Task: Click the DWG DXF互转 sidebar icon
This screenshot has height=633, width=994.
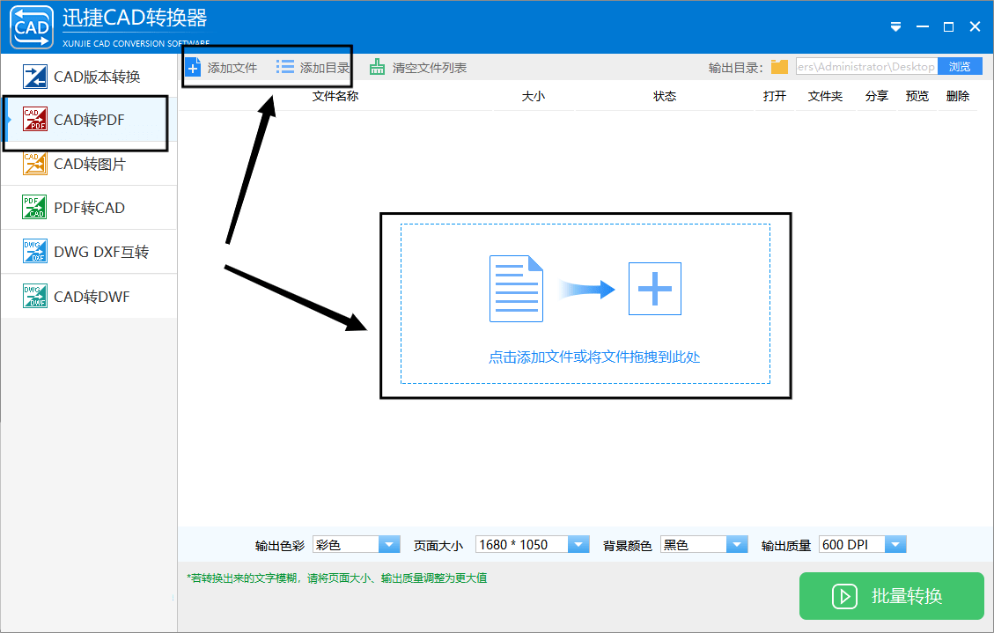Action: [x=35, y=252]
